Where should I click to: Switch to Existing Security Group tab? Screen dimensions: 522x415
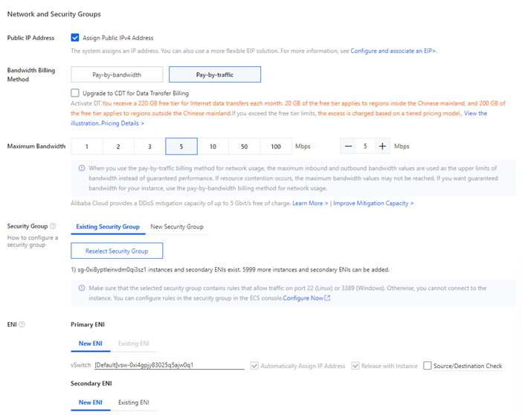pyautogui.click(x=108, y=227)
